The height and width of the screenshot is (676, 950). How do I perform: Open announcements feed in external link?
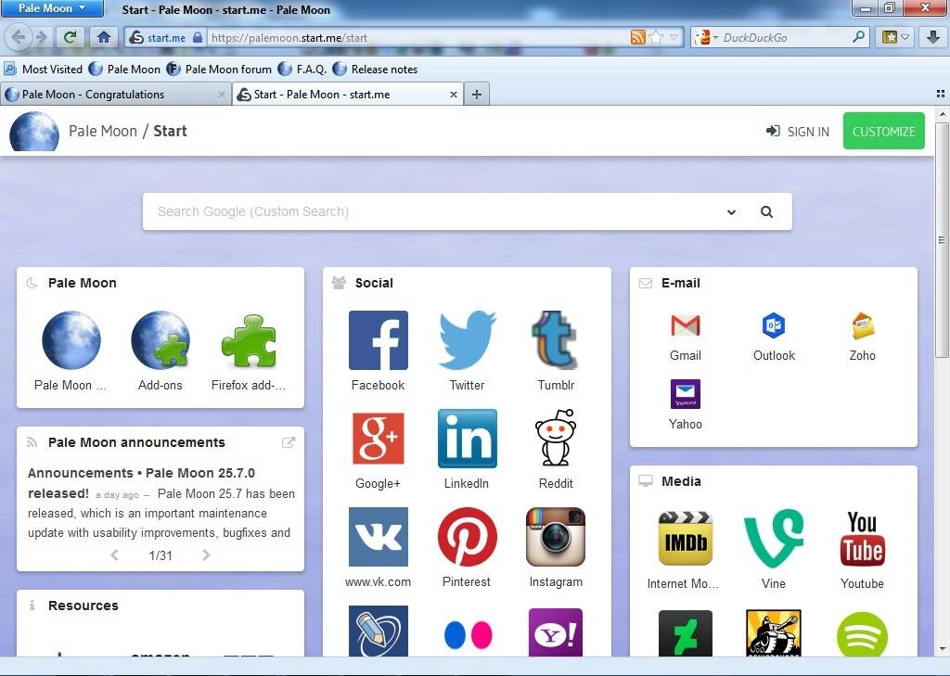[x=289, y=442]
